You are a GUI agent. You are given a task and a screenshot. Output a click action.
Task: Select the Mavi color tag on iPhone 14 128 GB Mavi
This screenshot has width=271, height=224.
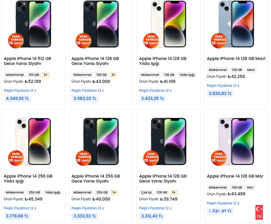(251, 70)
